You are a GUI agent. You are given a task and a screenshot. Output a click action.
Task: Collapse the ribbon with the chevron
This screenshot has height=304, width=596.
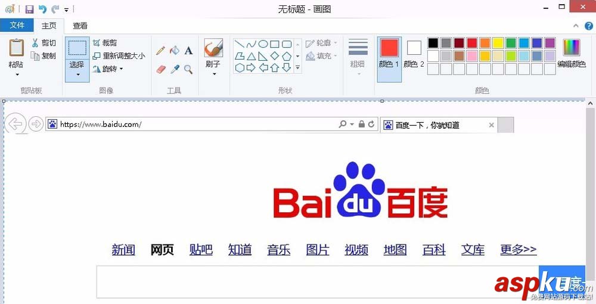(x=576, y=26)
